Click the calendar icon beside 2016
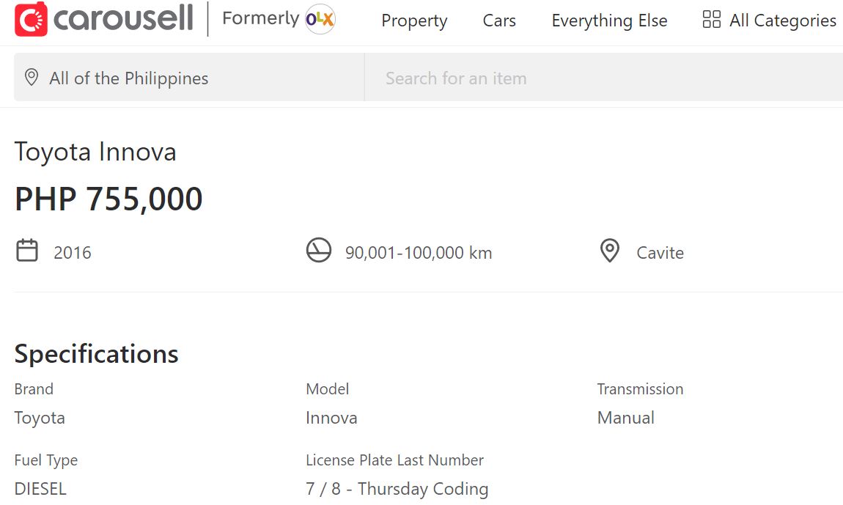This screenshot has width=843, height=505. click(26, 251)
